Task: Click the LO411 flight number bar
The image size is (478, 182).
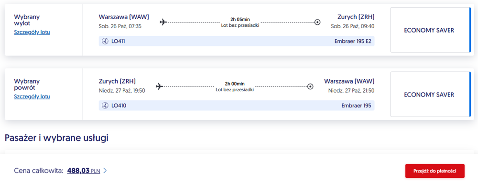Action: coord(237,41)
